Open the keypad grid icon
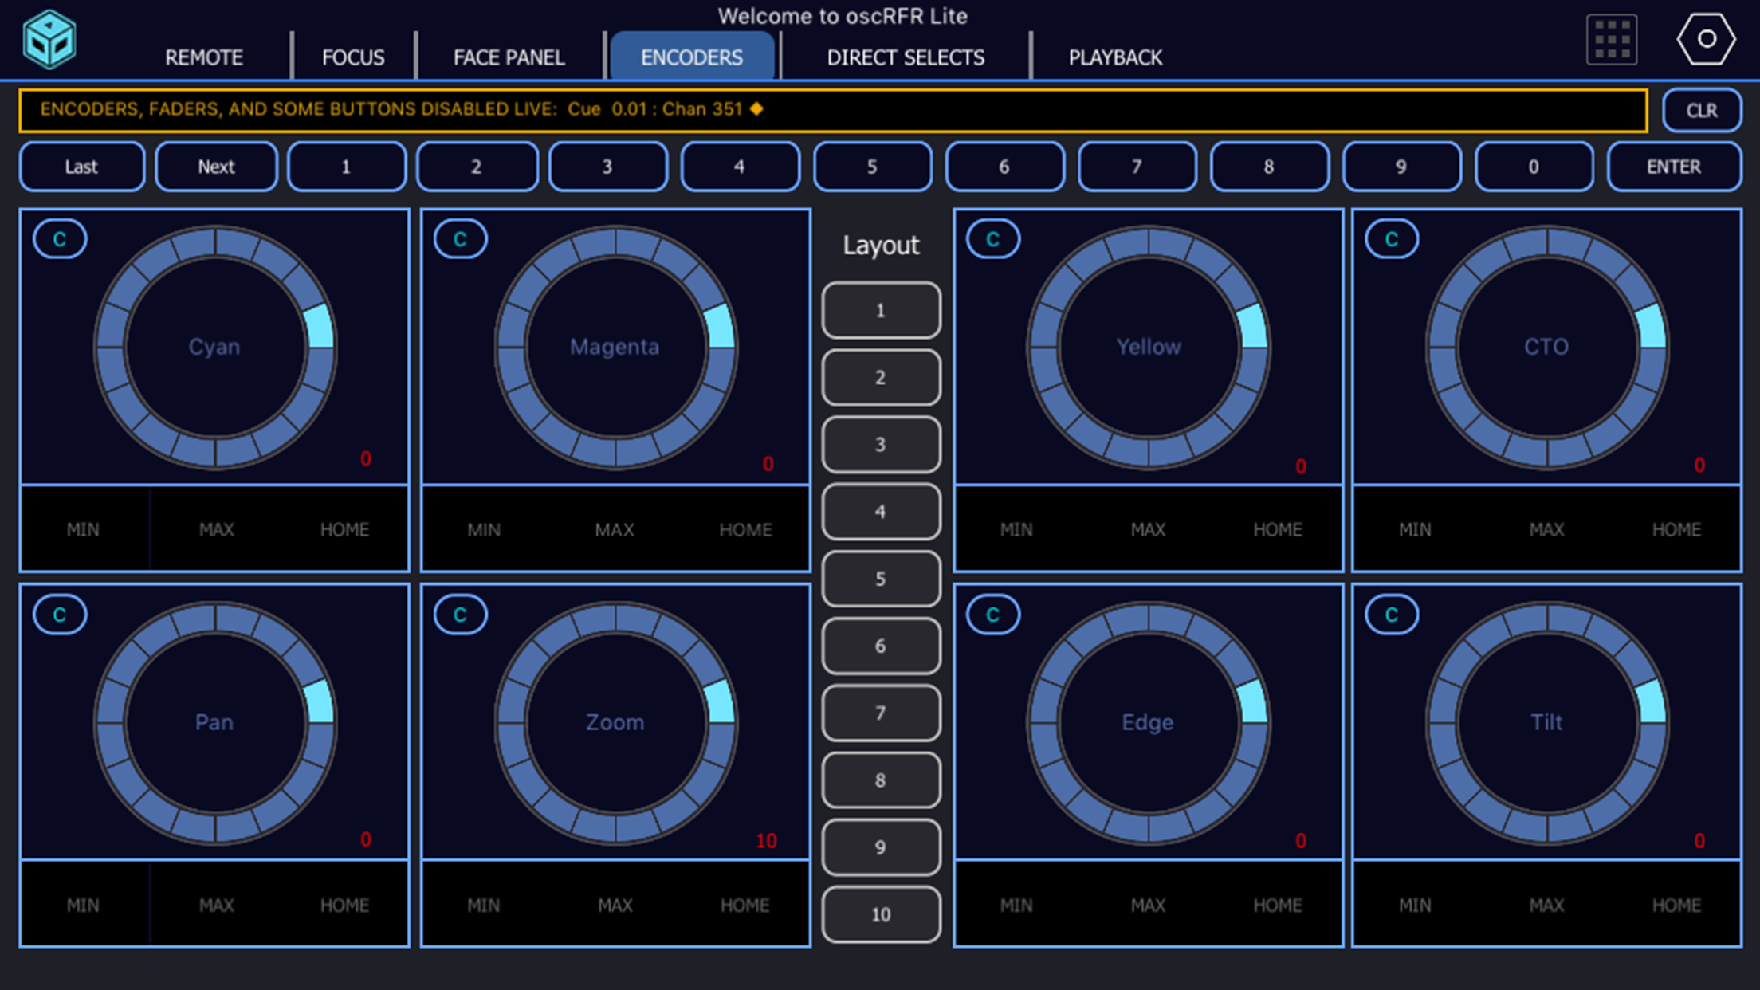This screenshot has height=990, width=1760. point(1611,39)
